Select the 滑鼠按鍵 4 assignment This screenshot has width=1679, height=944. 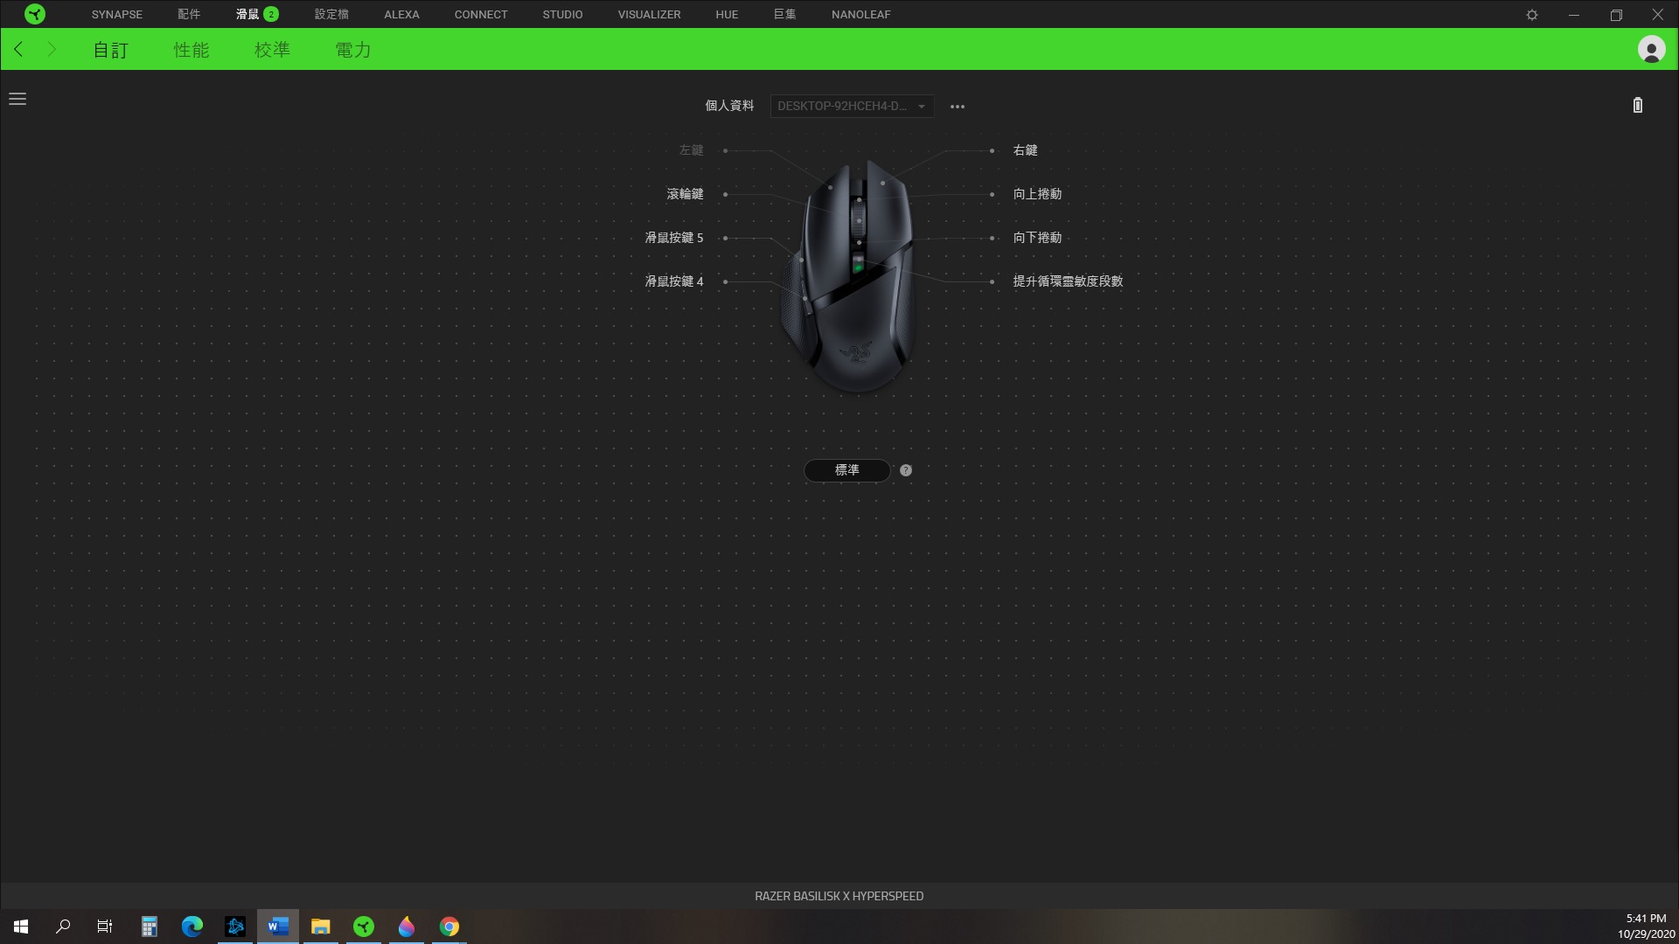674,281
